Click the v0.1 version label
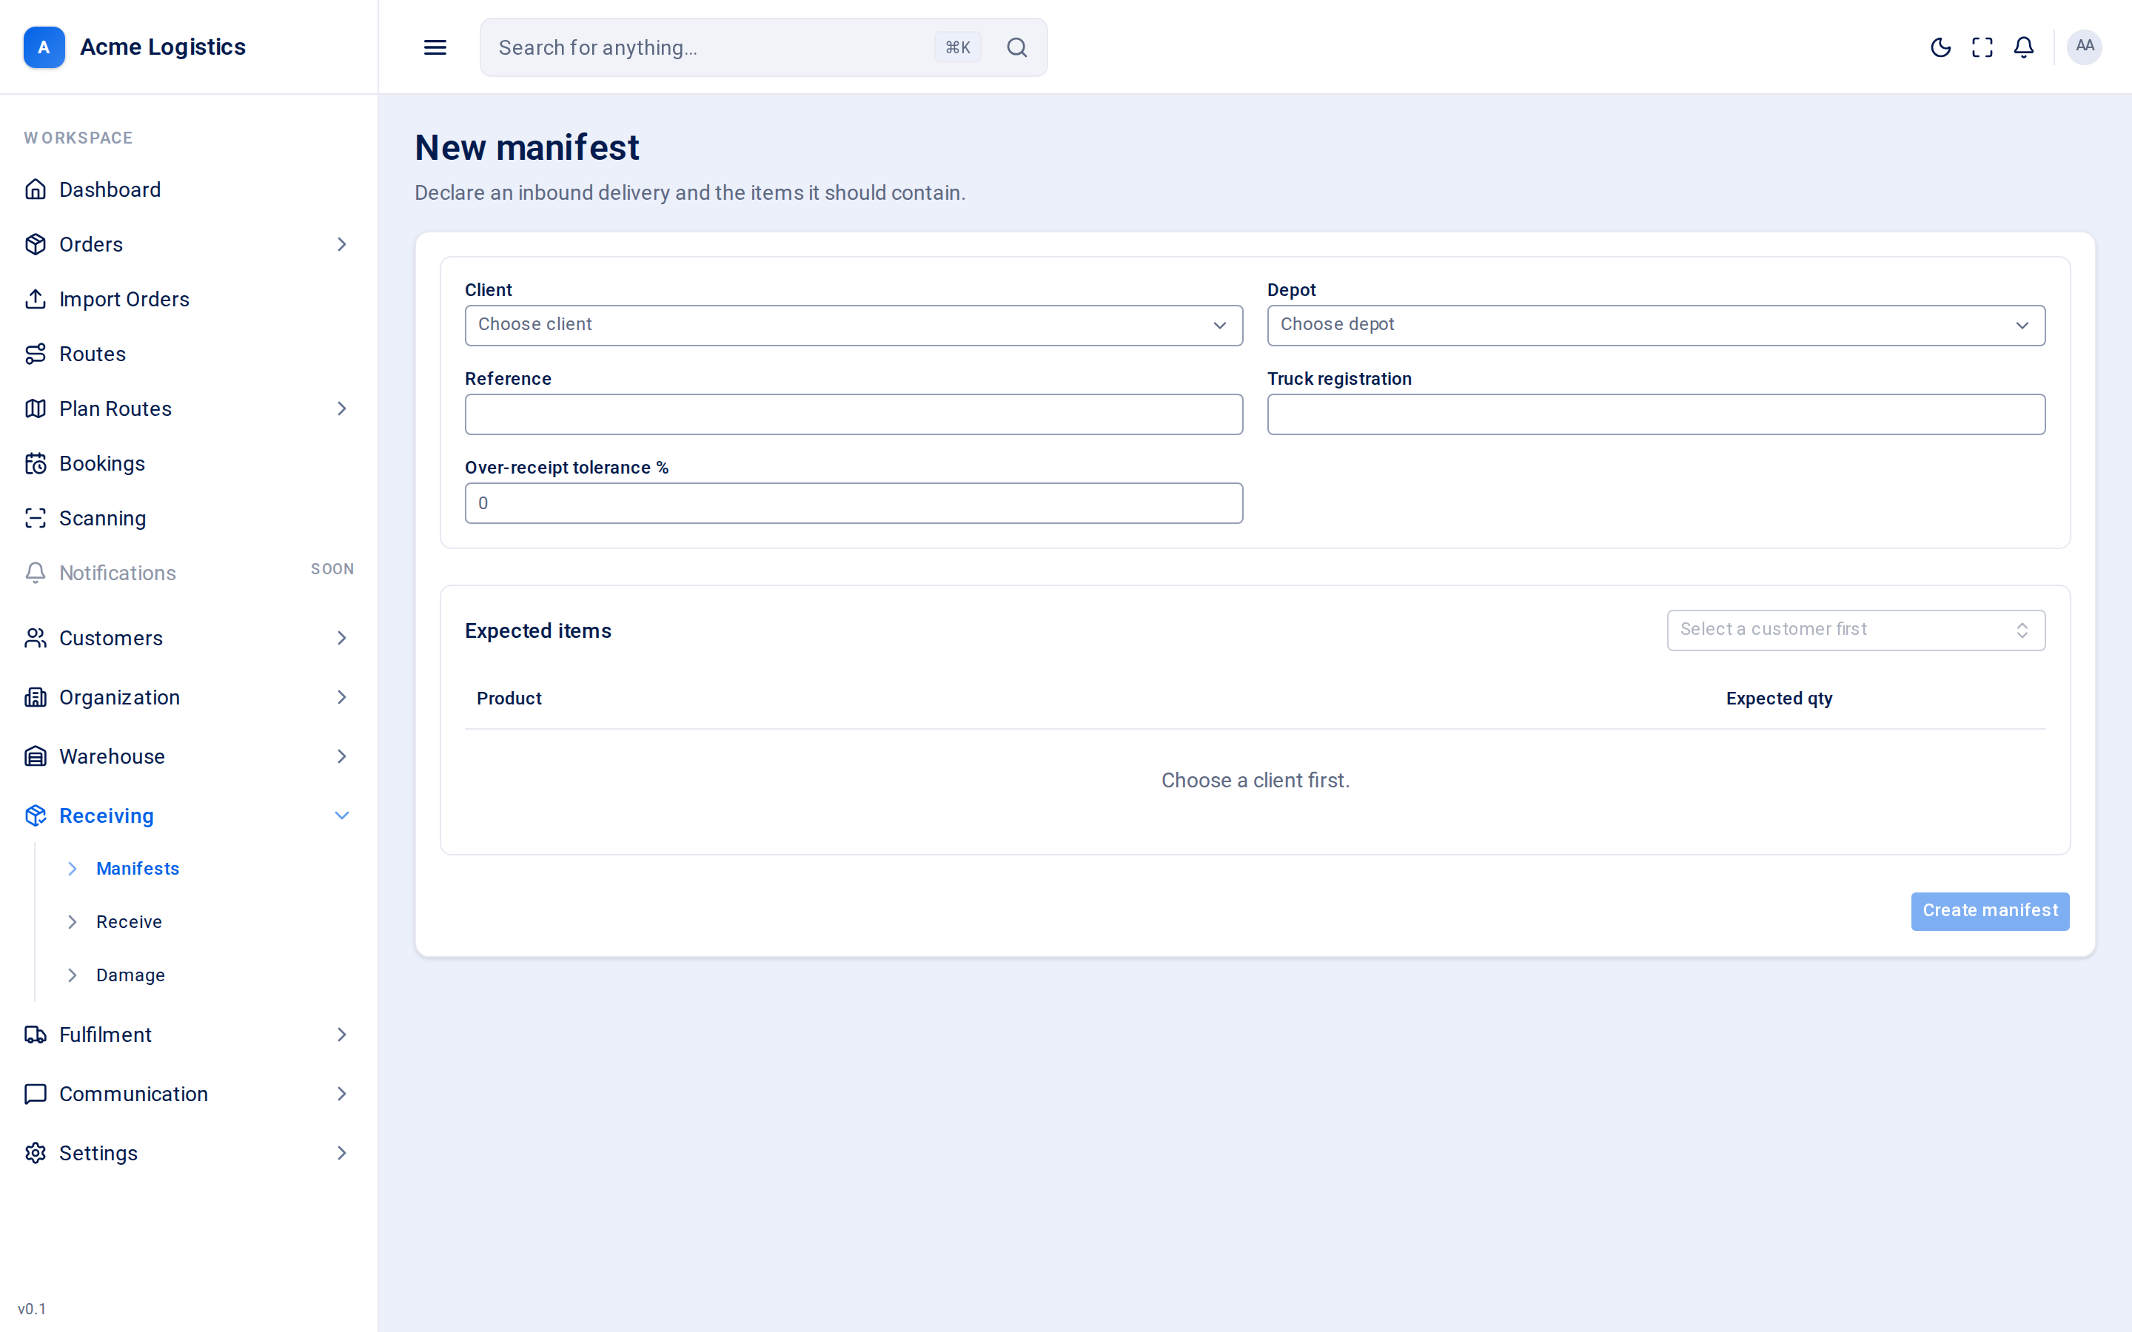The image size is (2132, 1332). [32, 1309]
